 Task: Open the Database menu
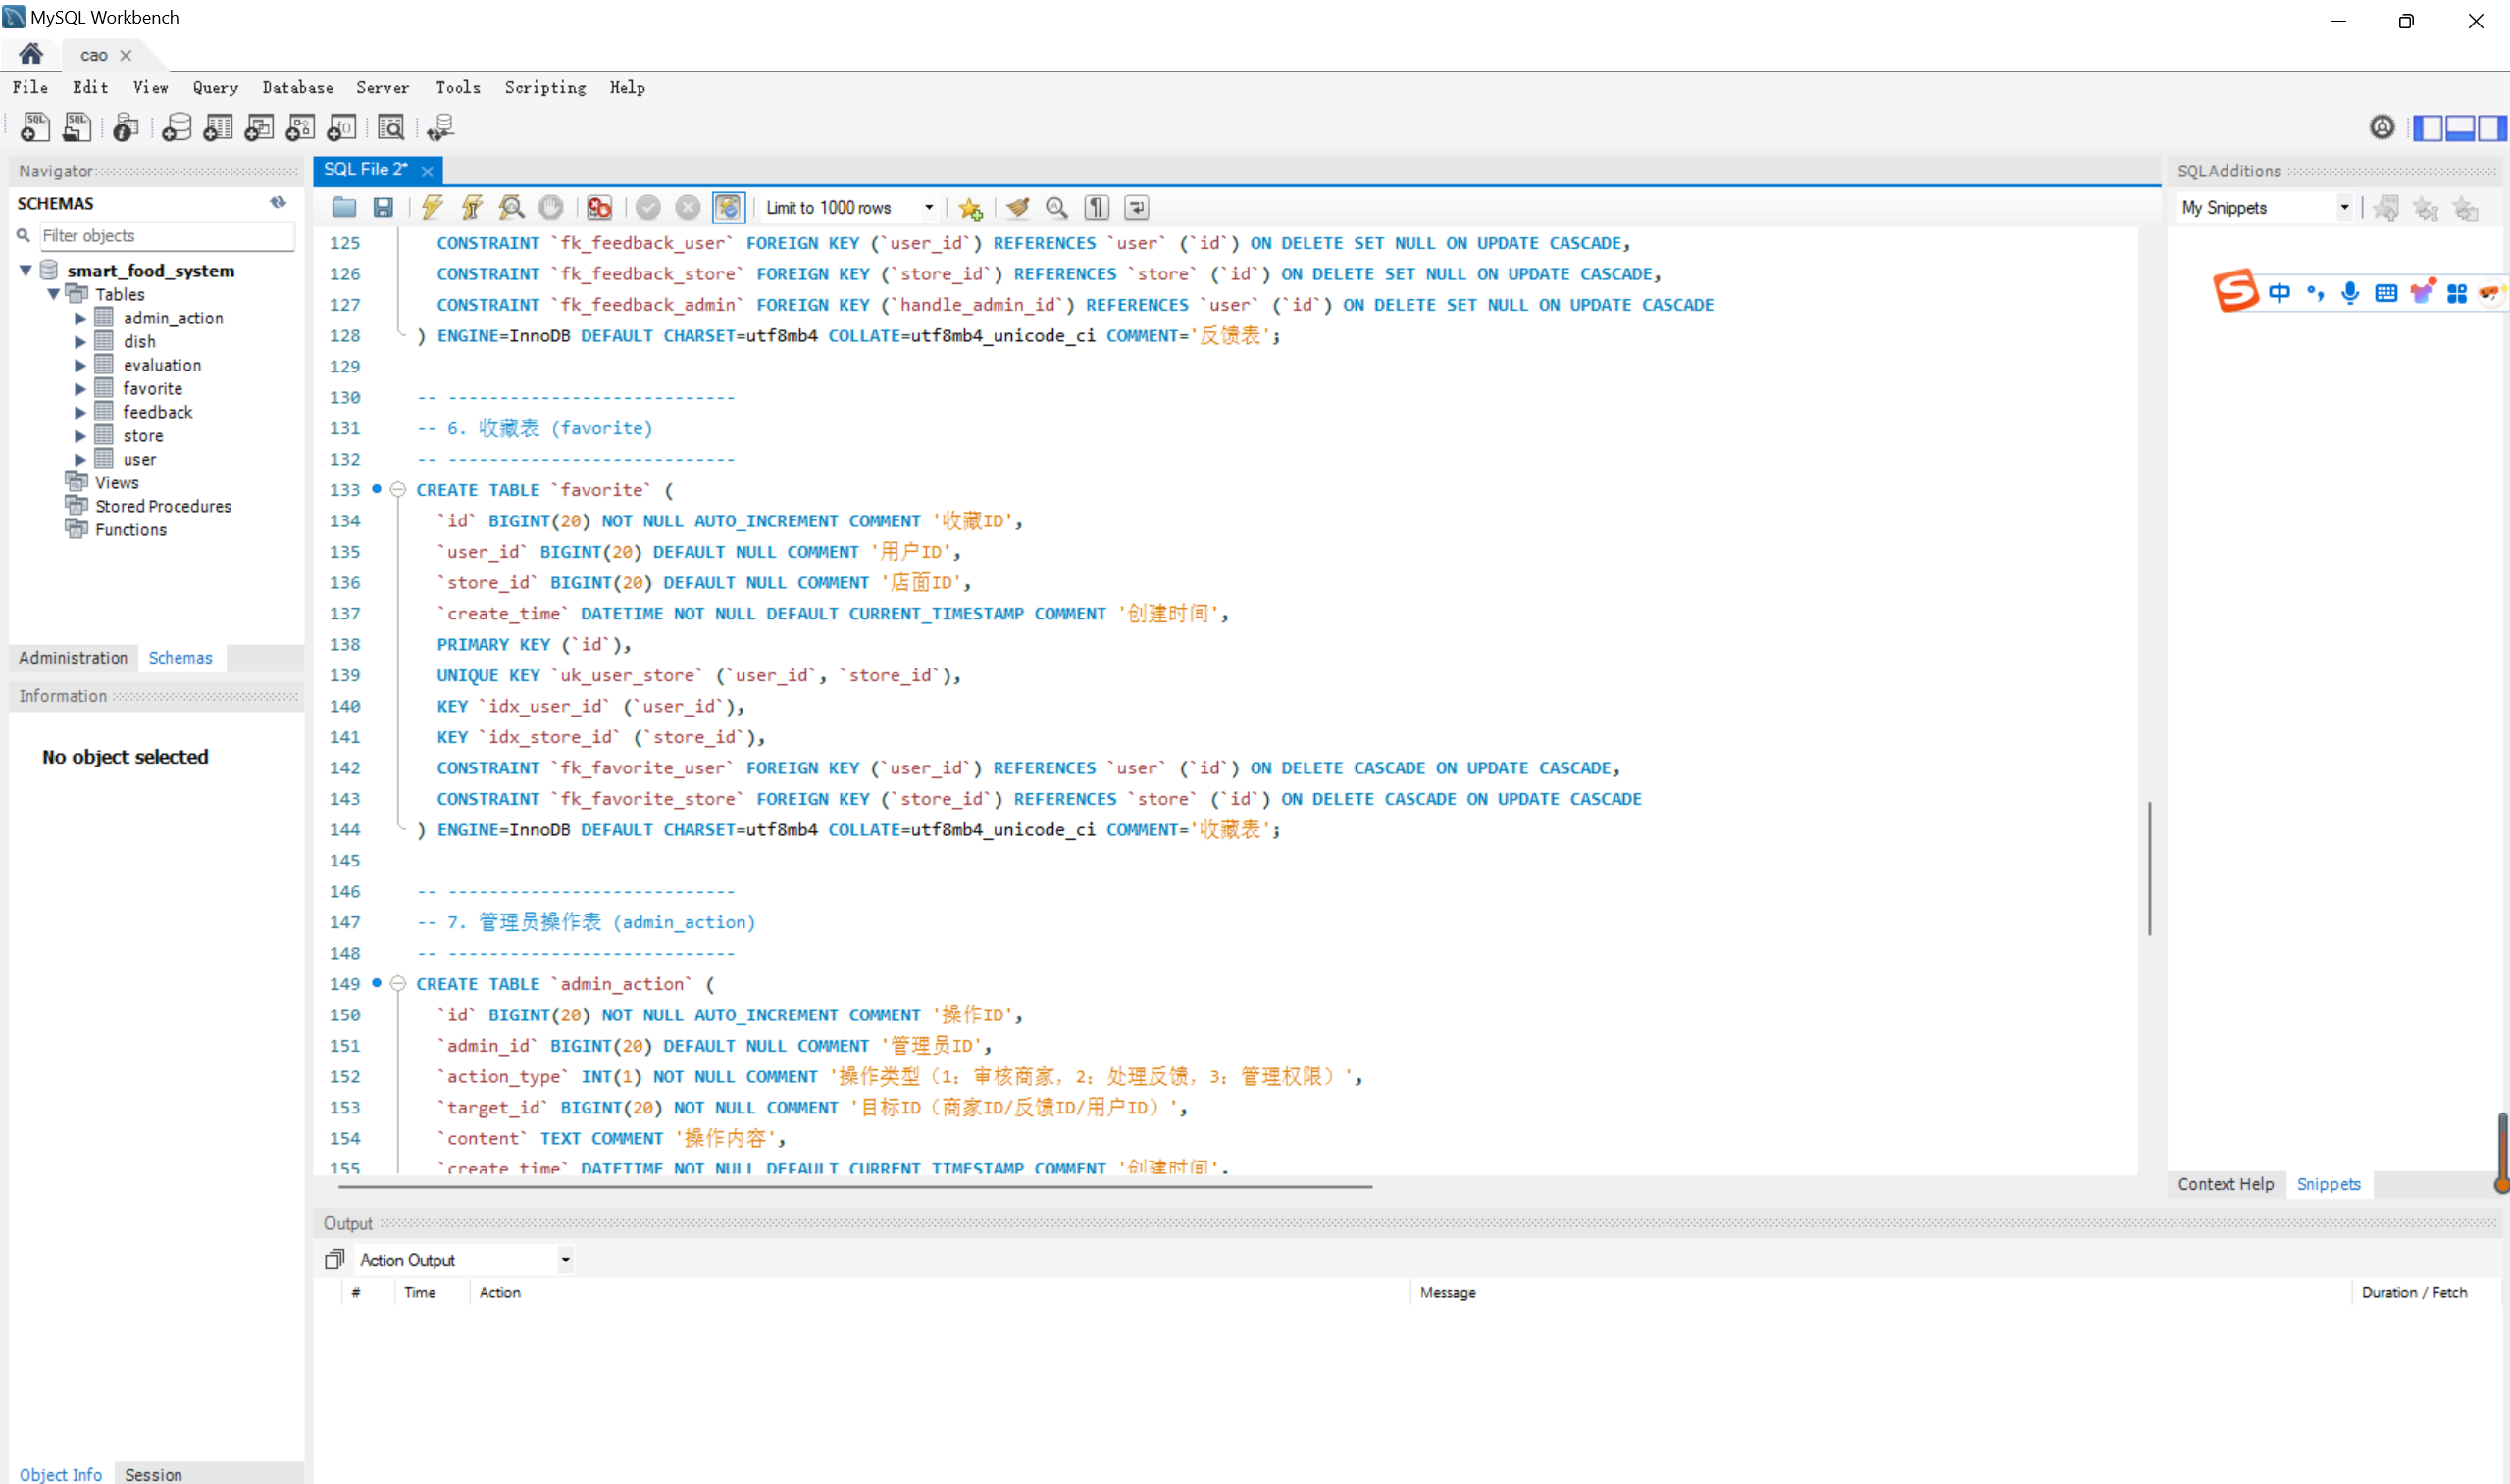pyautogui.click(x=297, y=87)
